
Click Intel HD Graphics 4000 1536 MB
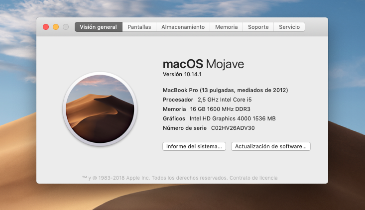(233, 118)
